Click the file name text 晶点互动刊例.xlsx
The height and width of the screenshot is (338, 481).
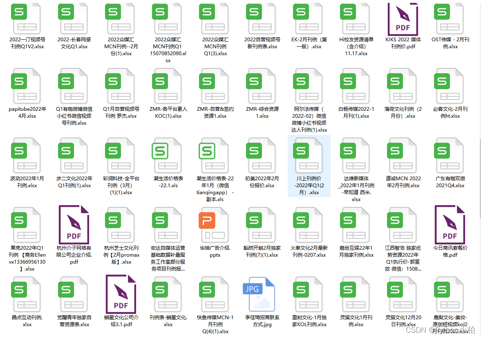pos(27,321)
